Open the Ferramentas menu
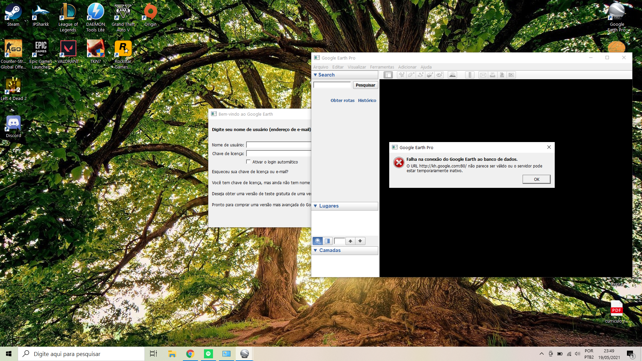This screenshot has height=361, width=642. pyautogui.click(x=382, y=67)
